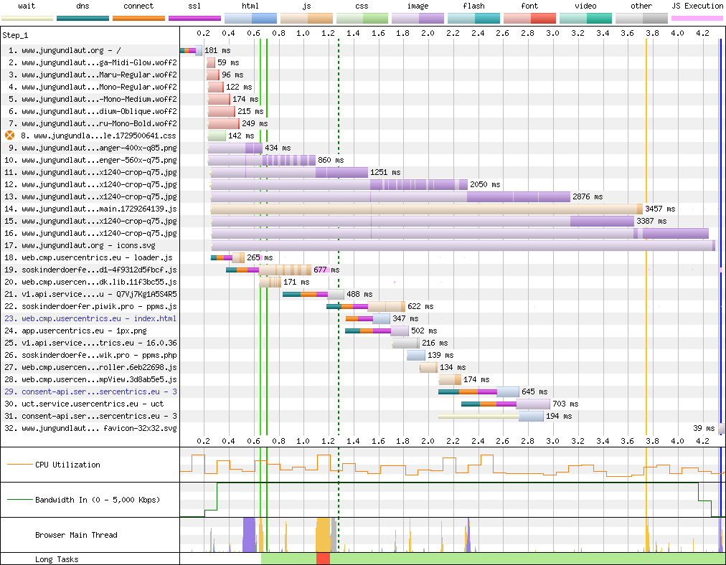The image size is (726, 565).
Task: Select request 1 www.jungundlaut.org - /
Action: pyautogui.click(x=65, y=50)
